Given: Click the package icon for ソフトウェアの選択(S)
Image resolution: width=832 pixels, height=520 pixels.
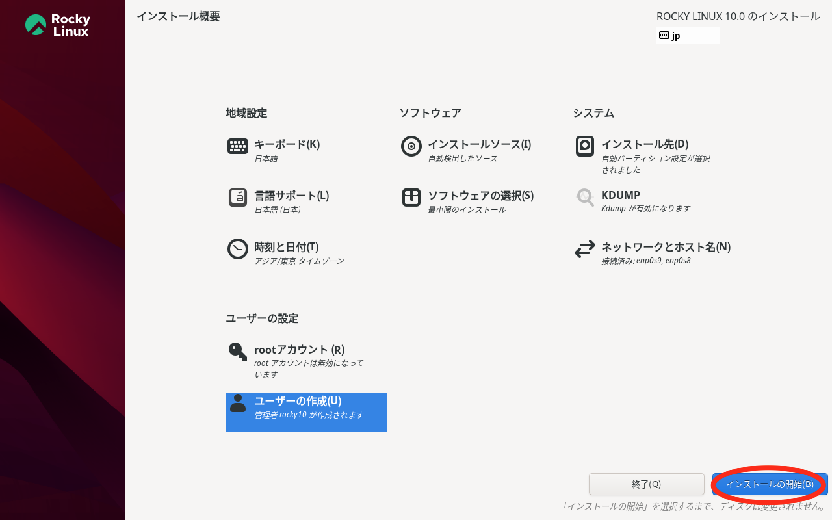Looking at the screenshot, I should 411,197.
